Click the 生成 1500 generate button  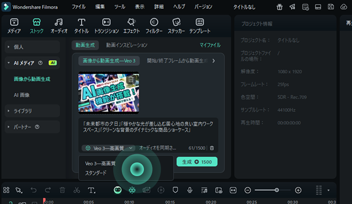[x=197, y=161]
